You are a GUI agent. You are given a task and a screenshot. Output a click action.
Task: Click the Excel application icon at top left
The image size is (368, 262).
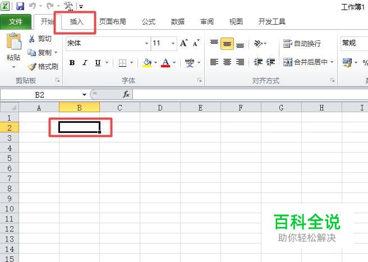5,6
